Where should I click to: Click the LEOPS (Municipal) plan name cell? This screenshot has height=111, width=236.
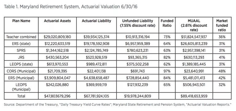(x=21, y=87)
